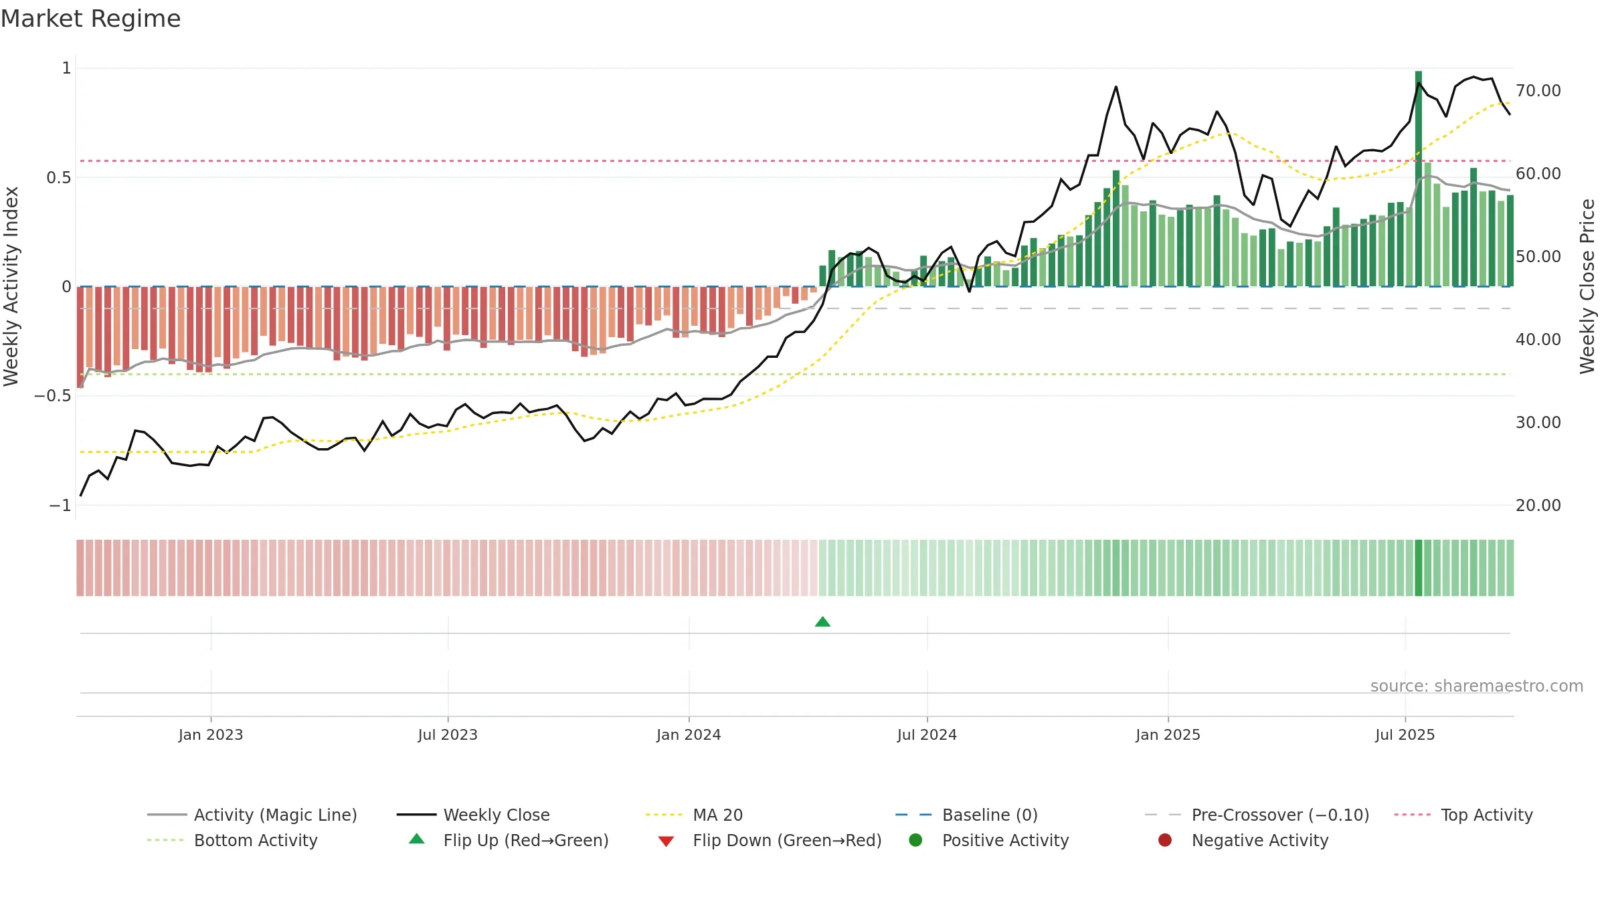
Task: Click the −1 activity index tick
Action: [60, 506]
